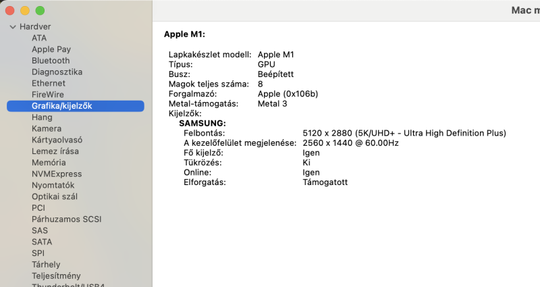The image size is (540, 287).
Task: Close the window with the red button
Action: click(x=9, y=11)
